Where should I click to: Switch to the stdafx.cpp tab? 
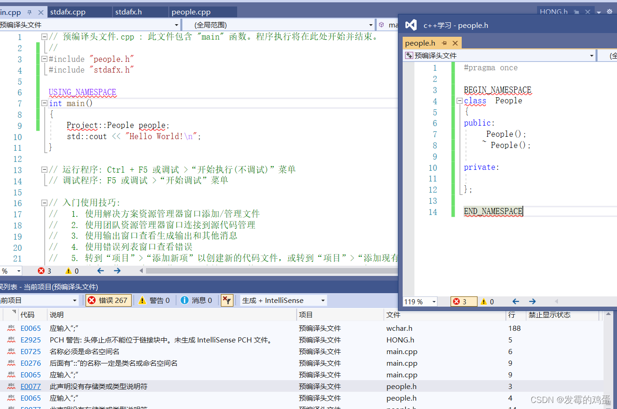point(68,12)
